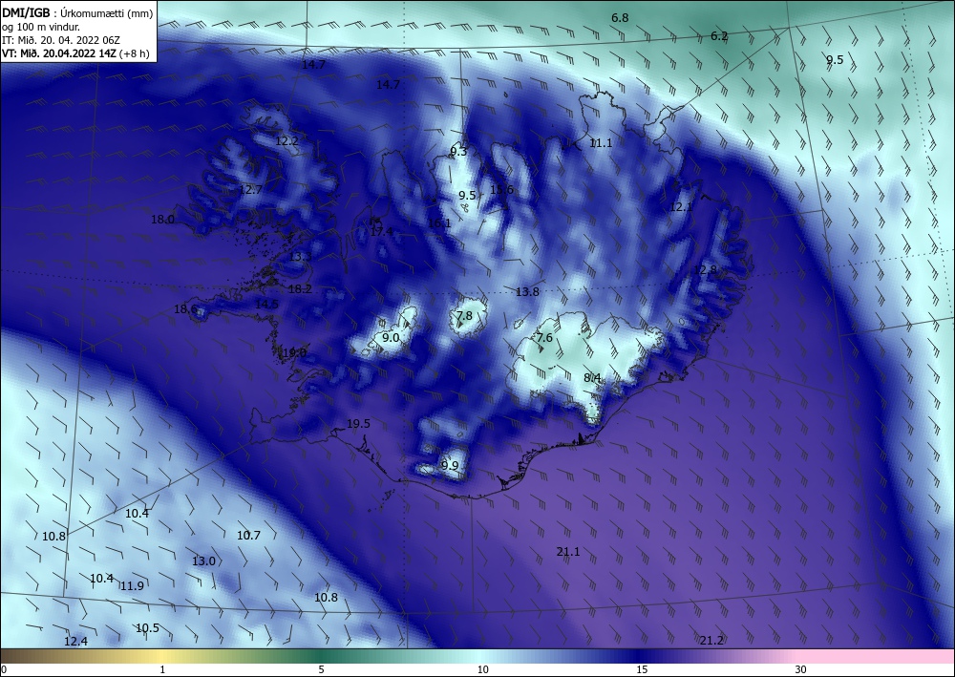This screenshot has width=955, height=677.
Task: Click the map value 19.5
Action: 359,424
